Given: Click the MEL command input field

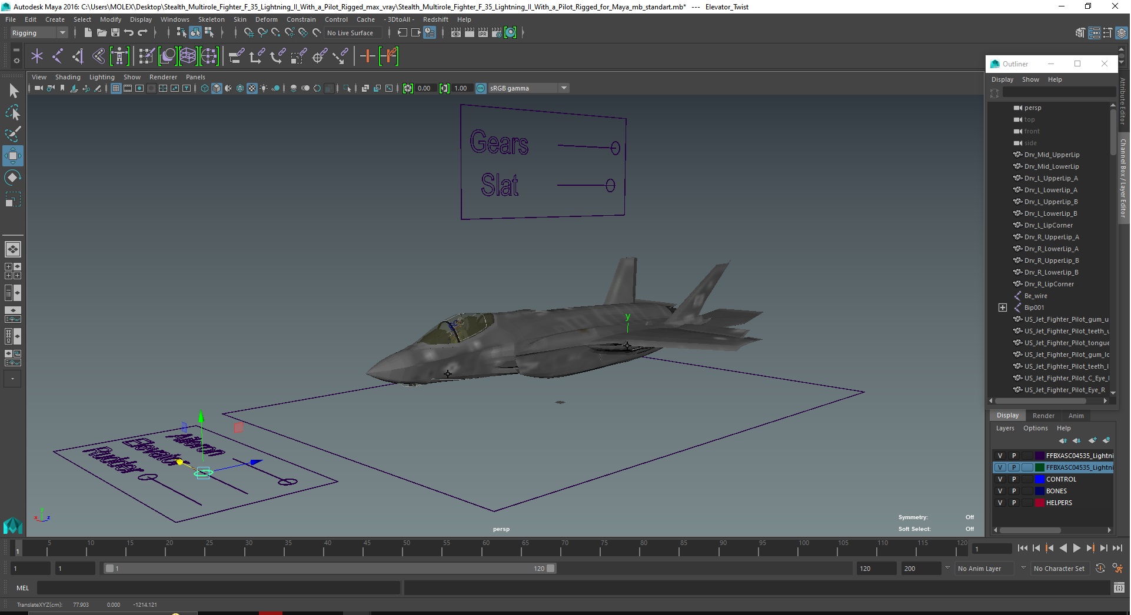Looking at the screenshot, I should click(218, 587).
